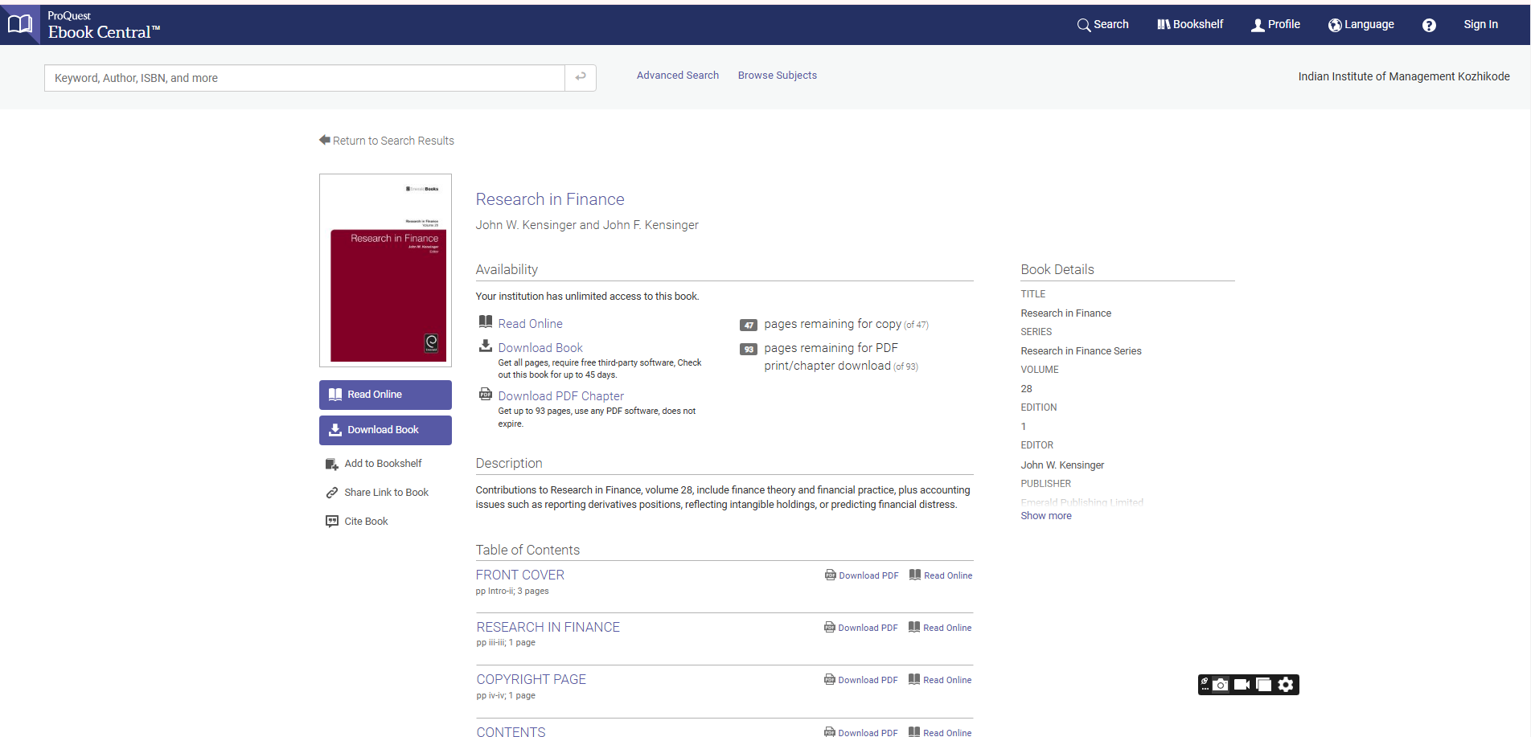1531x737 pixels.
Task: Click the Research in Finance cover thumbnail
Action: pyautogui.click(x=385, y=270)
